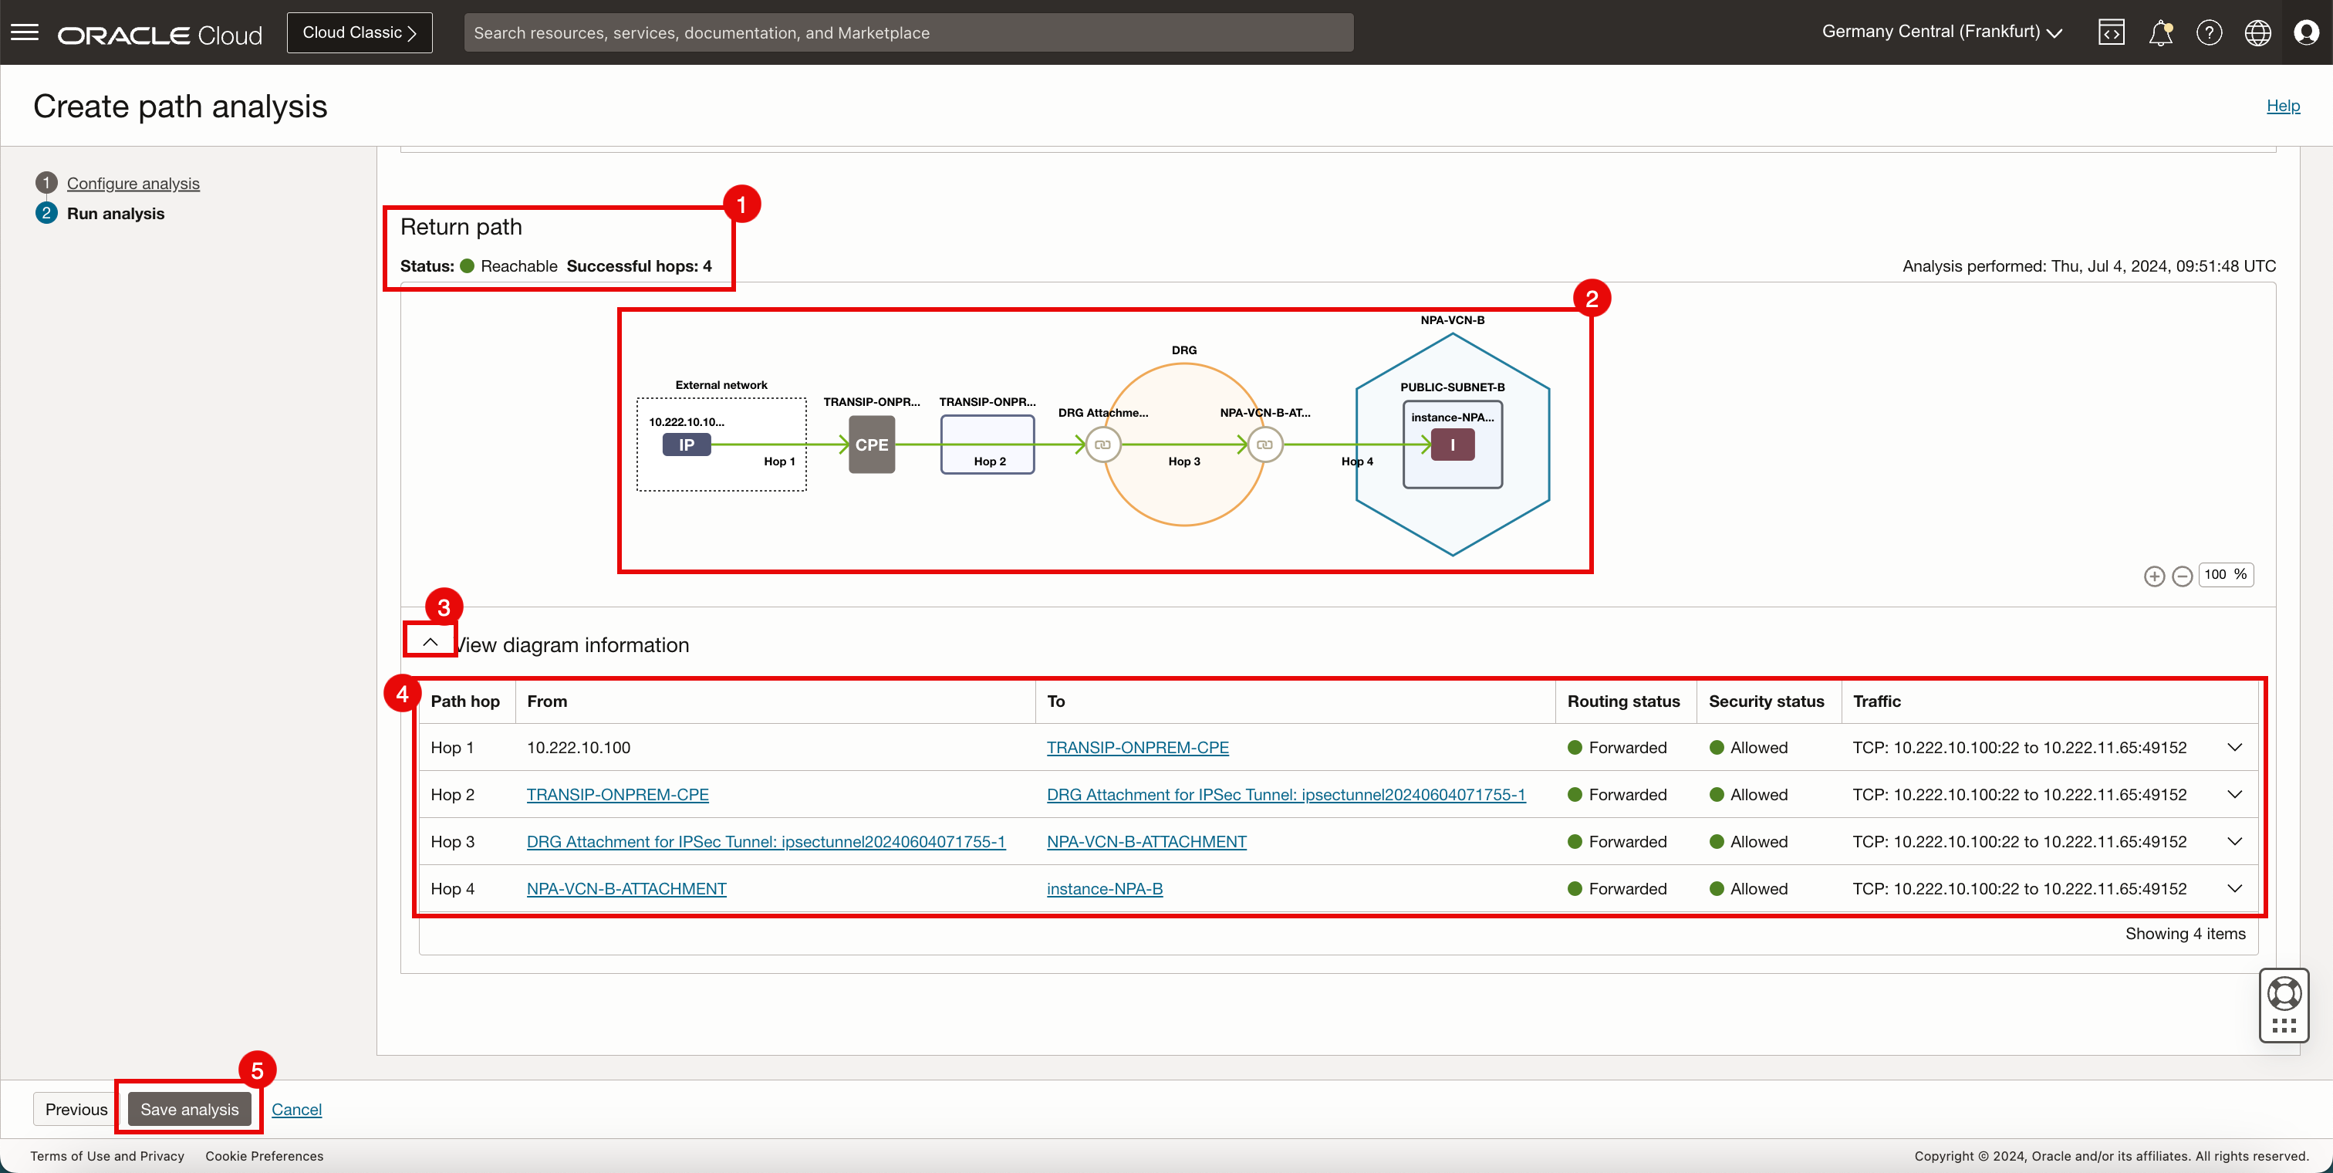Zoom out the diagram with minus icon
Image resolution: width=2333 pixels, height=1173 pixels.
tap(2182, 576)
